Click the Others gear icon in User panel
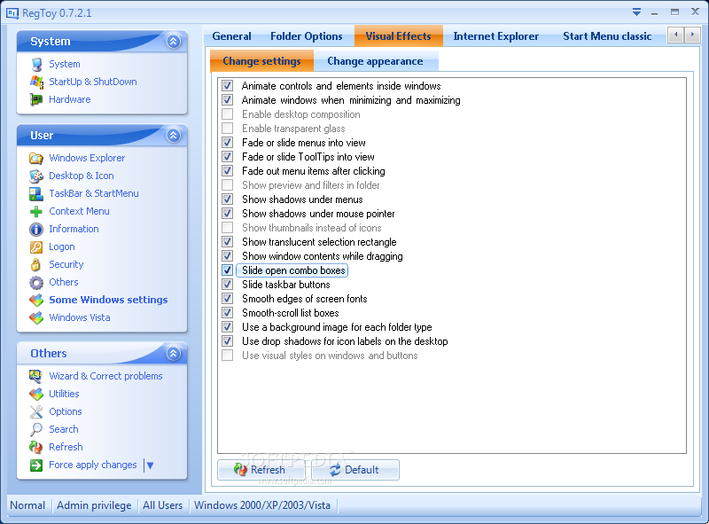This screenshot has height=524, width=709. (36, 282)
